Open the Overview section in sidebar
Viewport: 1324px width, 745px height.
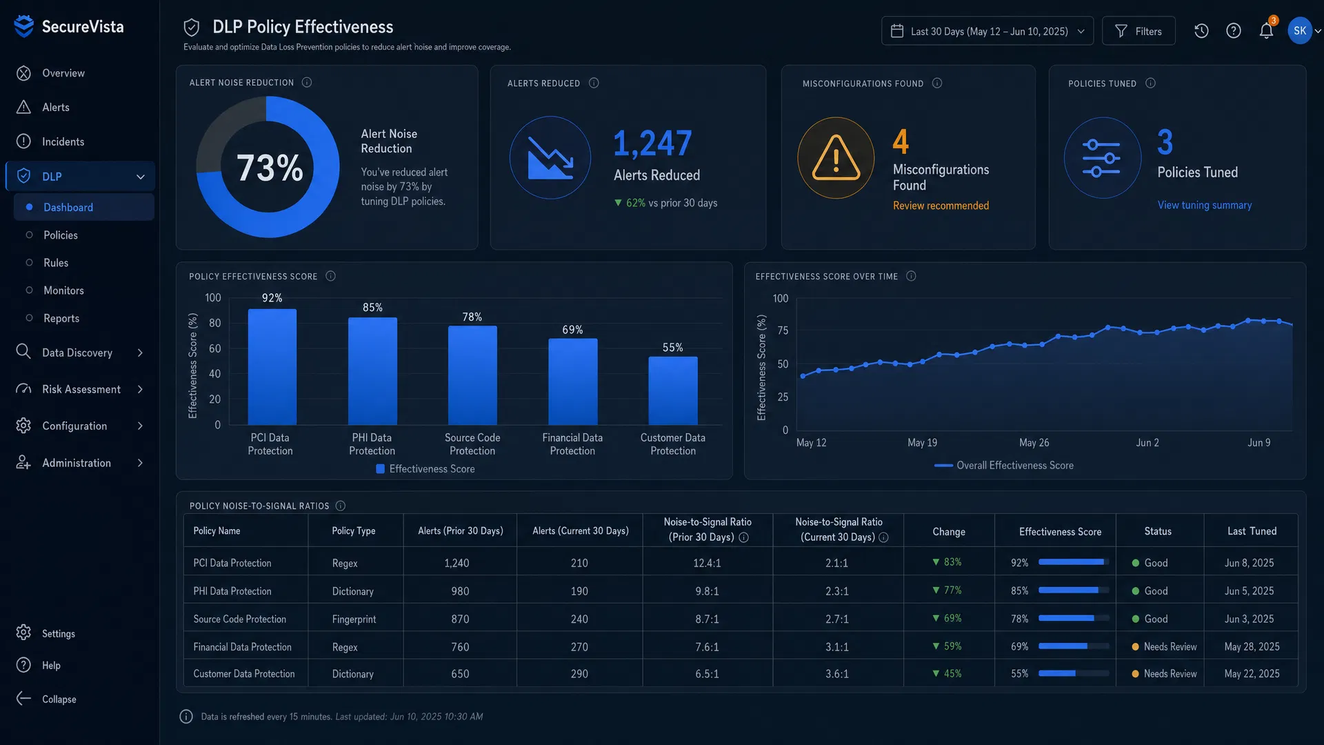point(63,73)
